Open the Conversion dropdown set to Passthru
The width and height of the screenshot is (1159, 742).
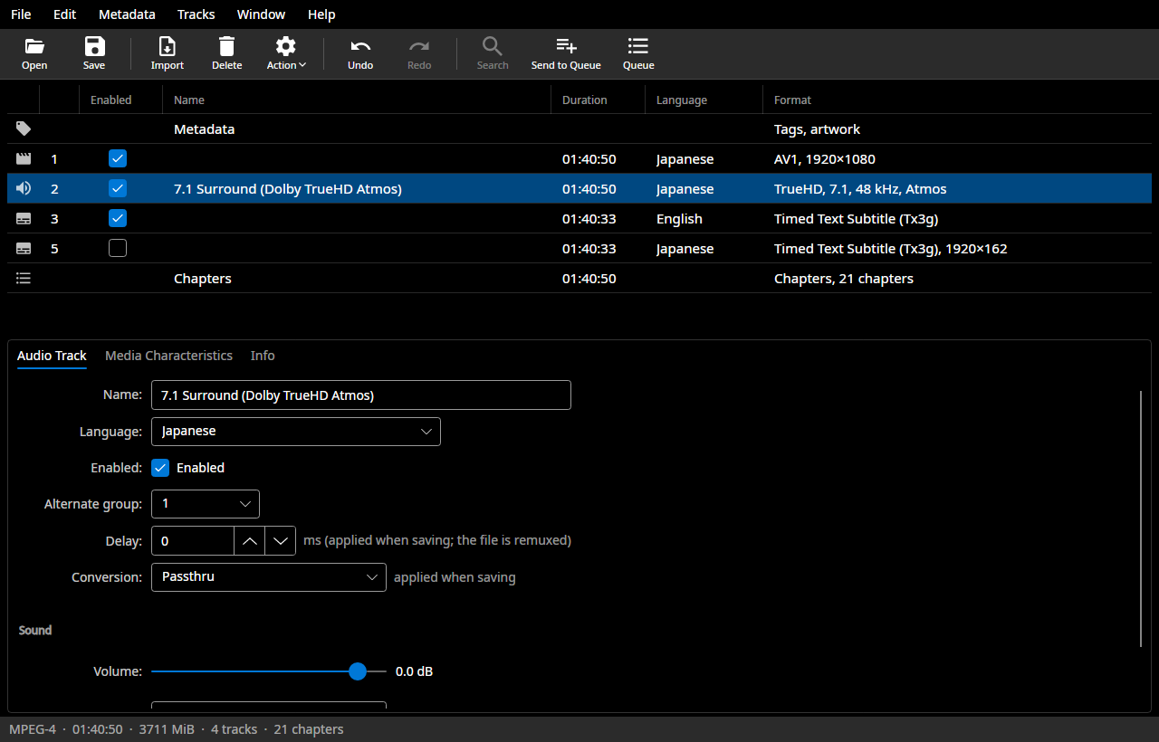[269, 576]
